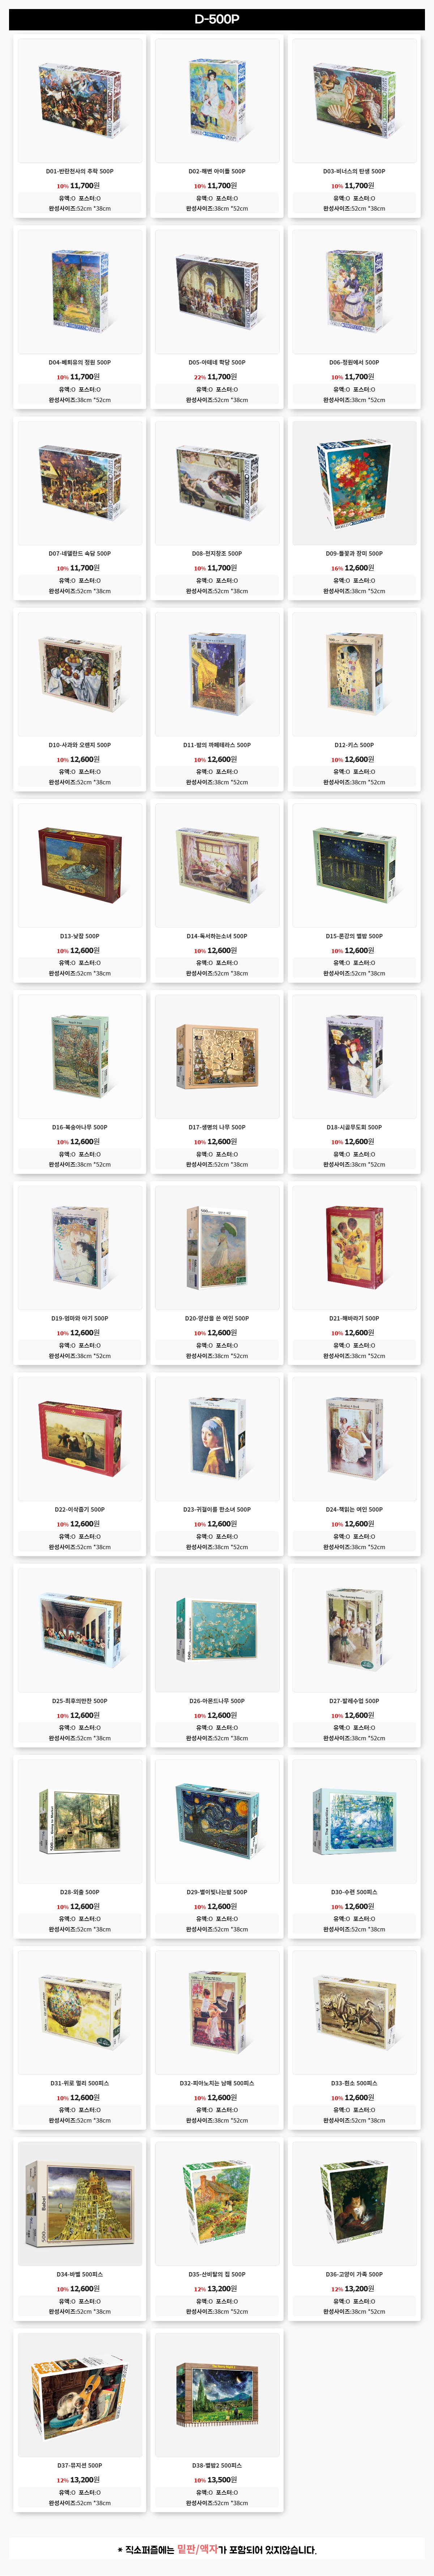Select the D36 cat family puzzle thumbnail
The image size is (434, 2576).
coord(354,2203)
